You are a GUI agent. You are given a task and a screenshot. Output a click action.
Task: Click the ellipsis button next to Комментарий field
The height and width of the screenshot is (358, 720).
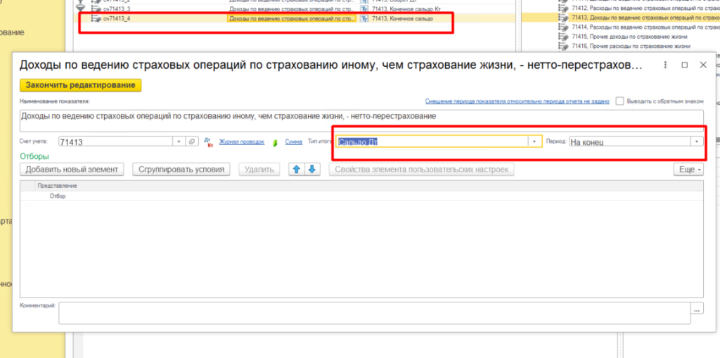click(697, 309)
